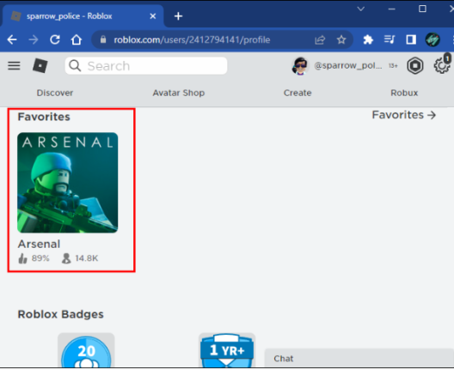Expand the Chat panel
This screenshot has height=369, width=454.
tap(359, 359)
